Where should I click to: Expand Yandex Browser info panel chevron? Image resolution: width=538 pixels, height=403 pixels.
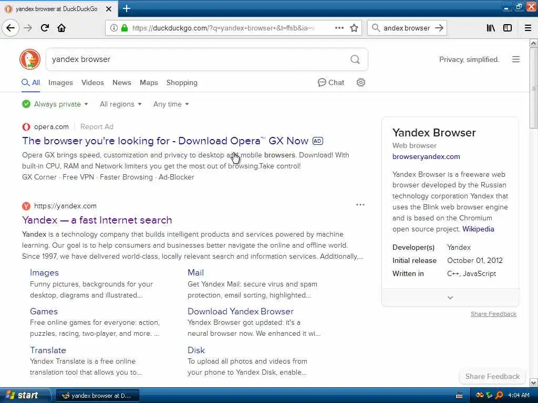tap(450, 298)
